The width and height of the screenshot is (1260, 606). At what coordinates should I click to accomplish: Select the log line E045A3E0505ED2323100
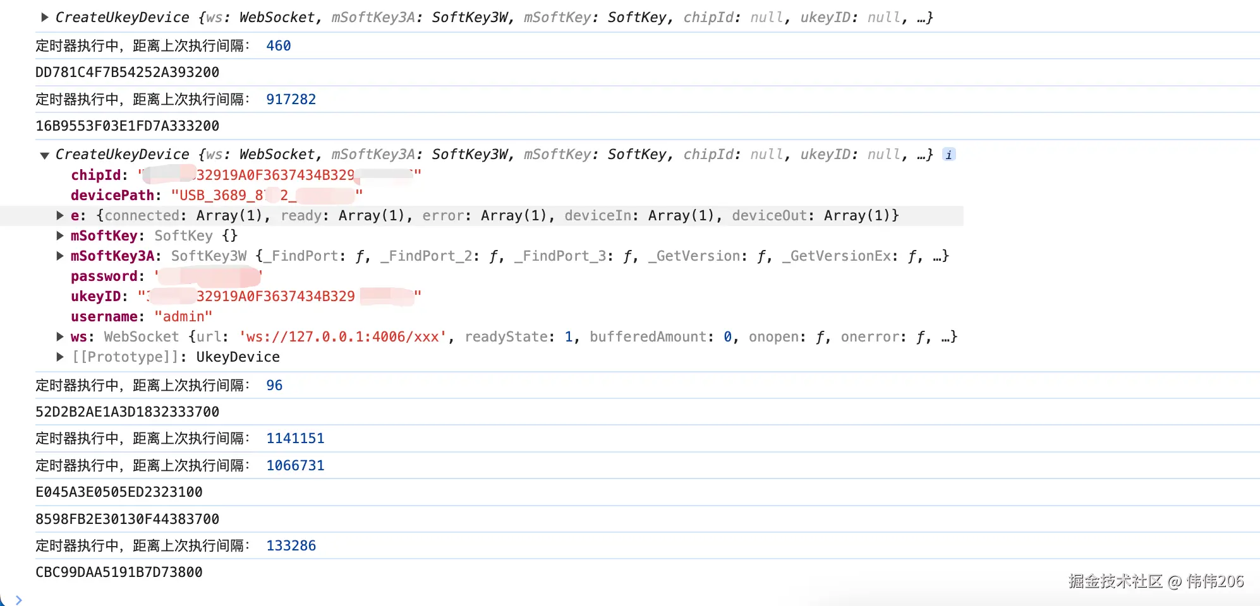point(119,492)
